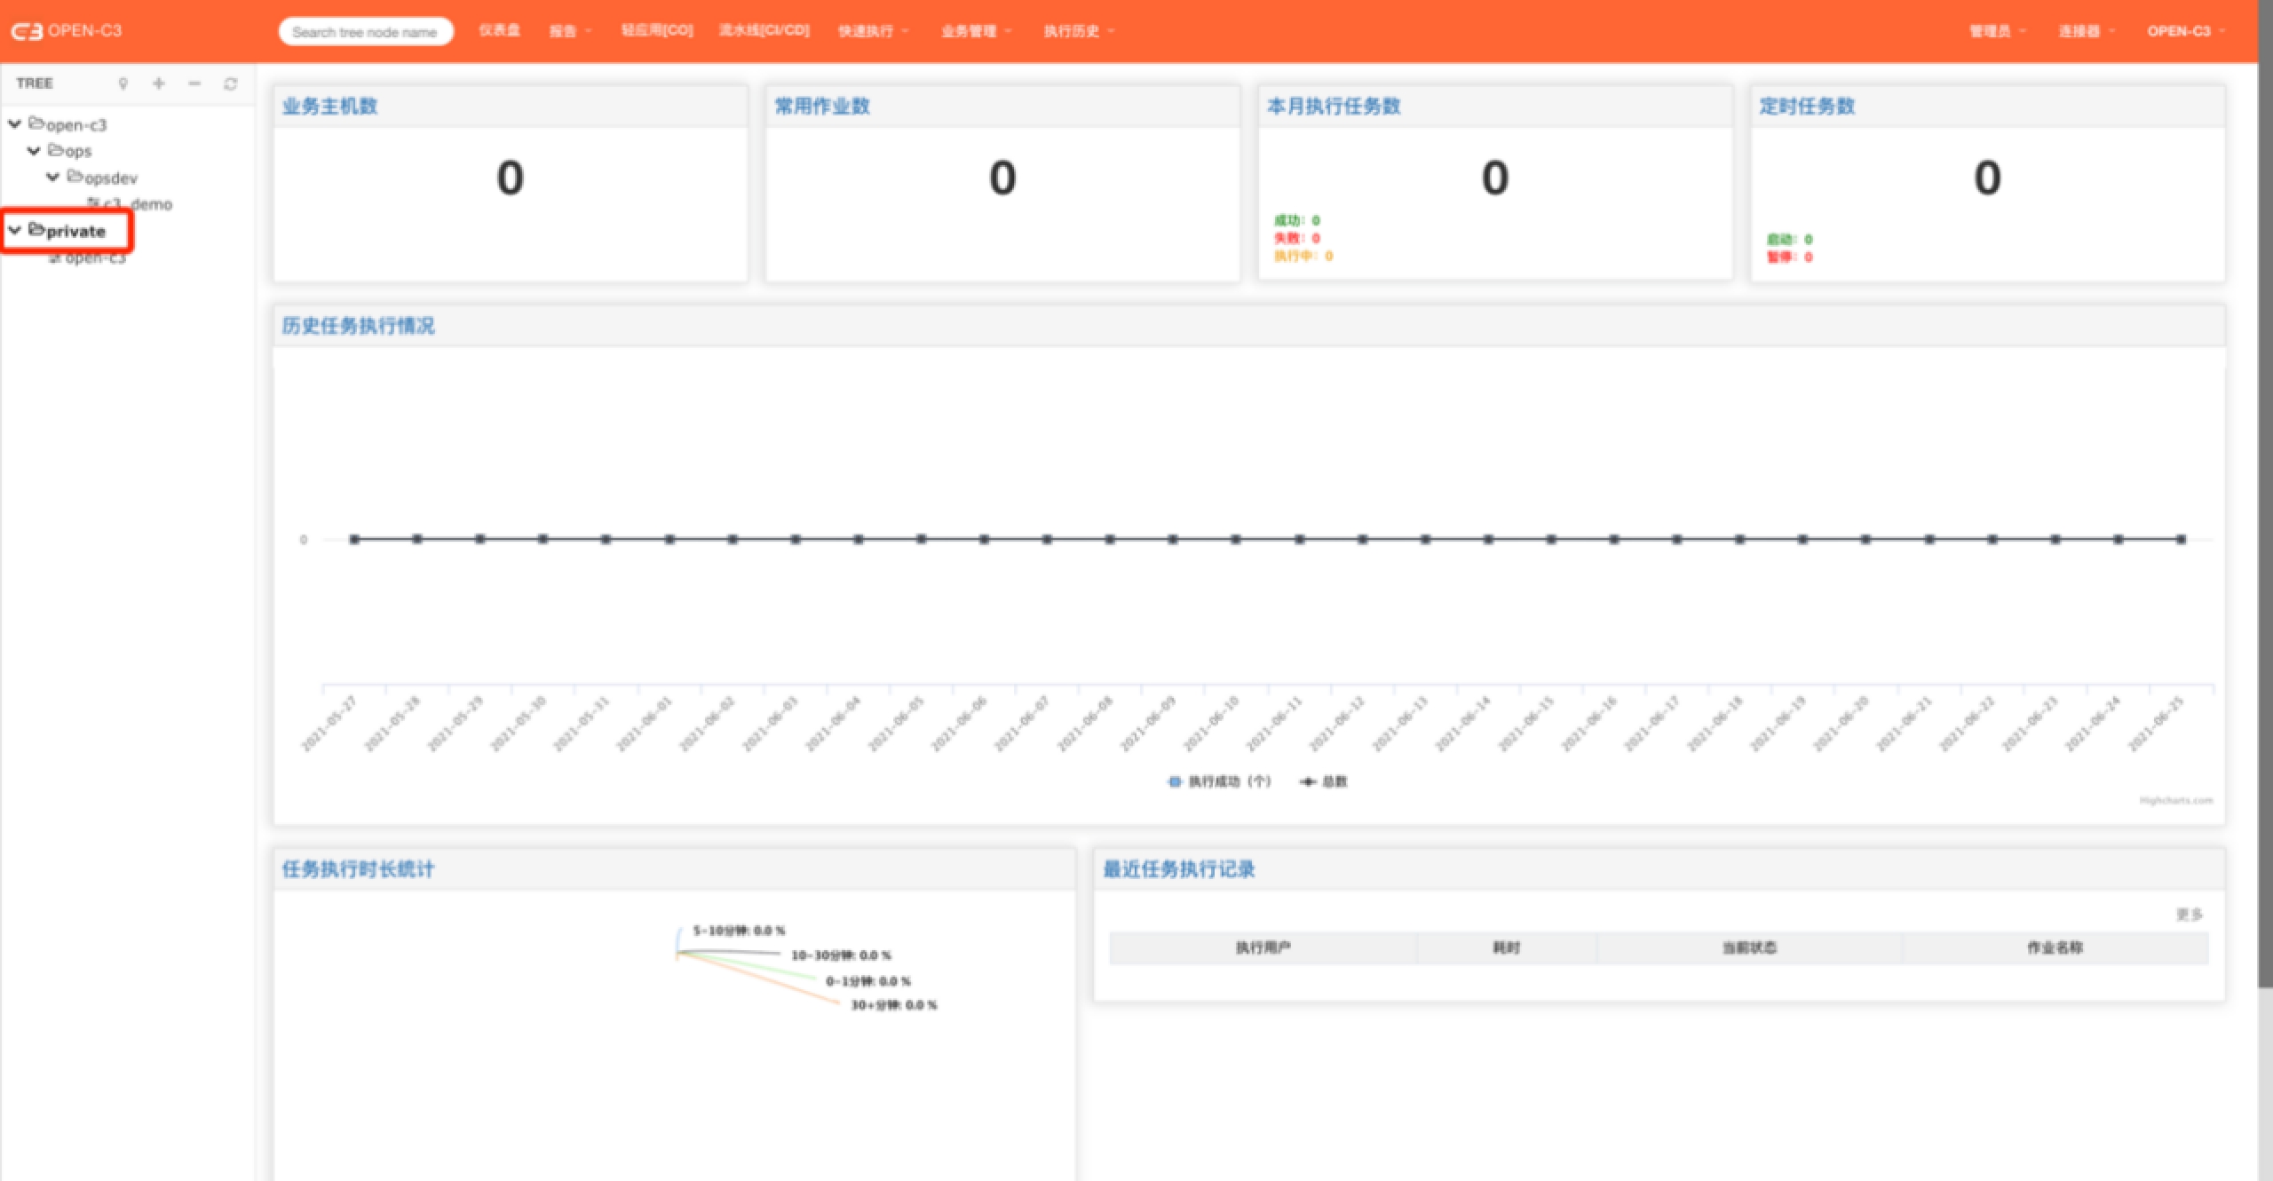Select open-c3 node under private
2273x1181 pixels.
point(94,258)
